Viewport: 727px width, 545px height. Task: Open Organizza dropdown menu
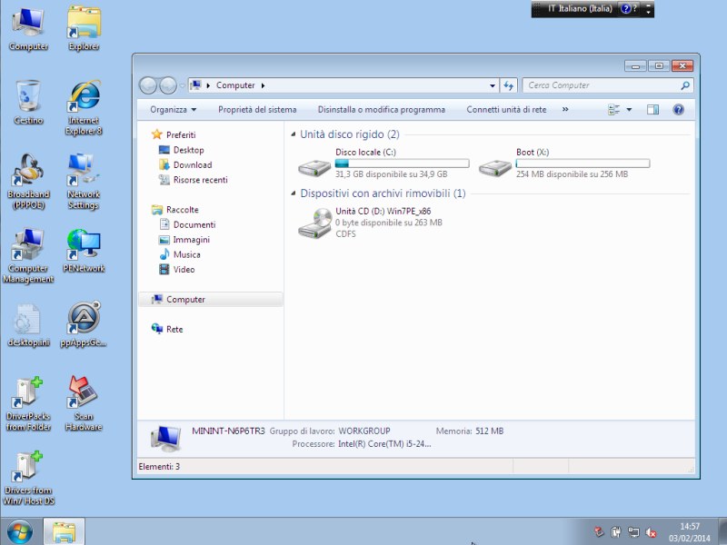173,109
